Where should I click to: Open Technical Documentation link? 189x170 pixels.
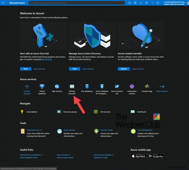pyautogui.click(x=31, y=155)
